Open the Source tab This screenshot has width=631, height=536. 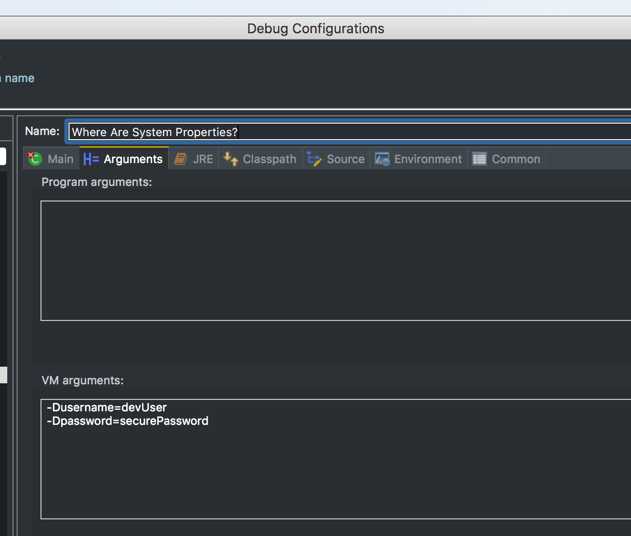345,159
